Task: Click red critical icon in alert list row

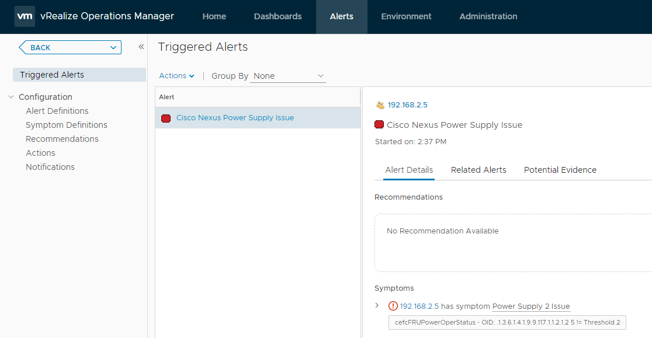Action: pos(166,119)
